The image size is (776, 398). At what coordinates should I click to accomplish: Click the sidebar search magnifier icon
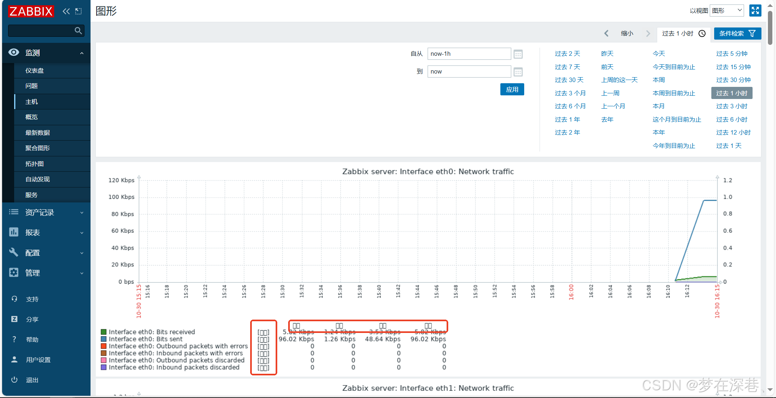pyautogui.click(x=78, y=31)
